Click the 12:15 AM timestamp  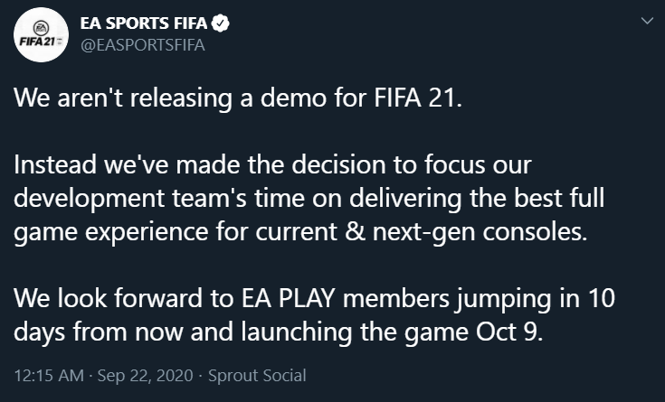tap(49, 375)
